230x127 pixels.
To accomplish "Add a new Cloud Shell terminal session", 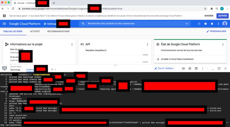I will coord(52,70).
